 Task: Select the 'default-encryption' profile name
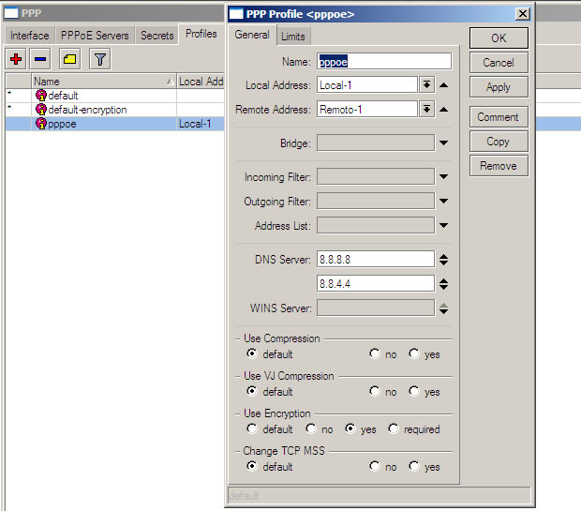[x=87, y=110]
